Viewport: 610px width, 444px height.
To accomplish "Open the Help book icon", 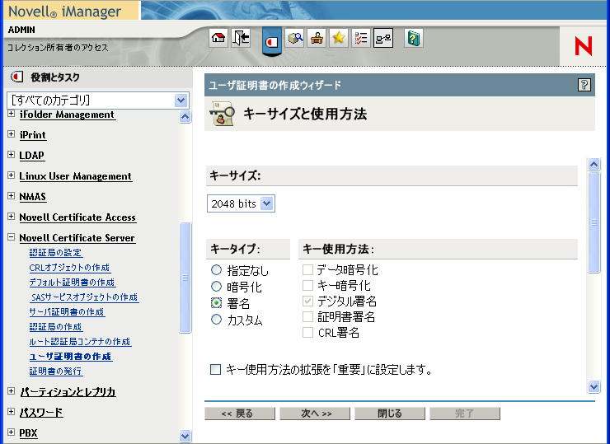I will (x=414, y=38).
